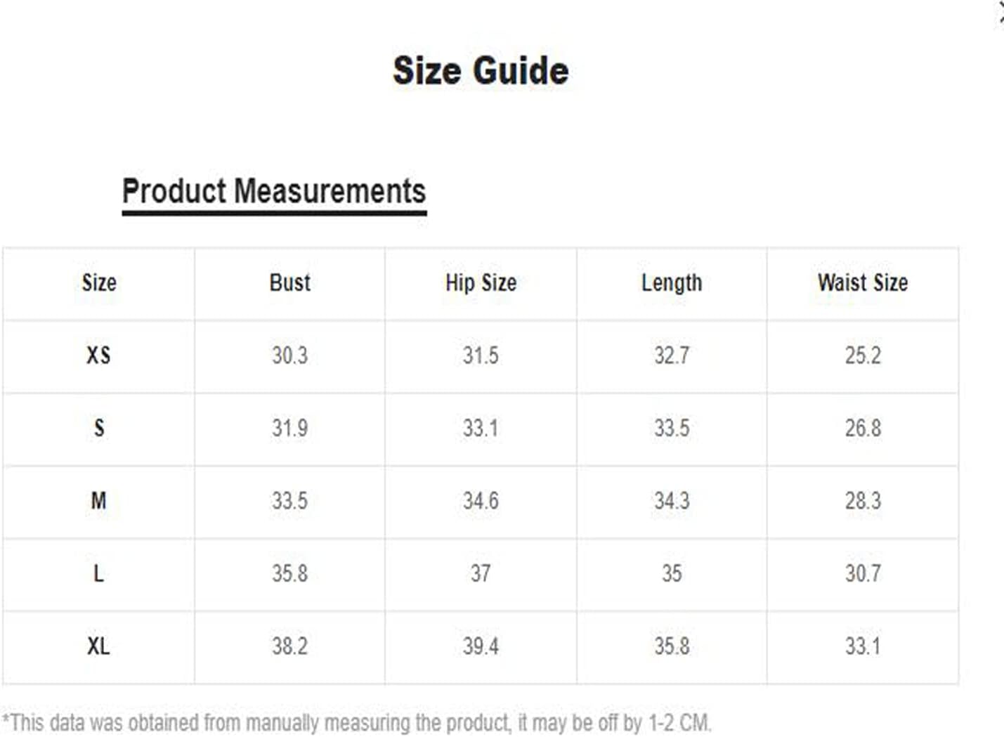Click the Bust column header
1004x737 pixels.
289,282
